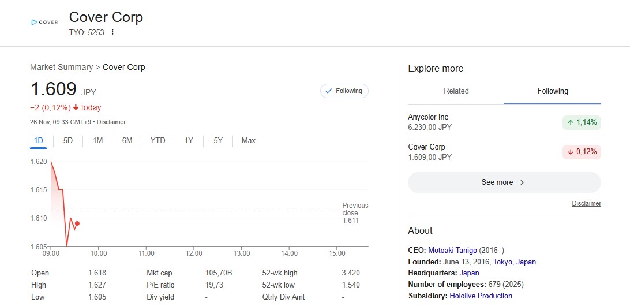Image resolution: width=630 pixels, height=306 pixels.
Task: Switch chart to 5D range
Action: click(68, 141)
